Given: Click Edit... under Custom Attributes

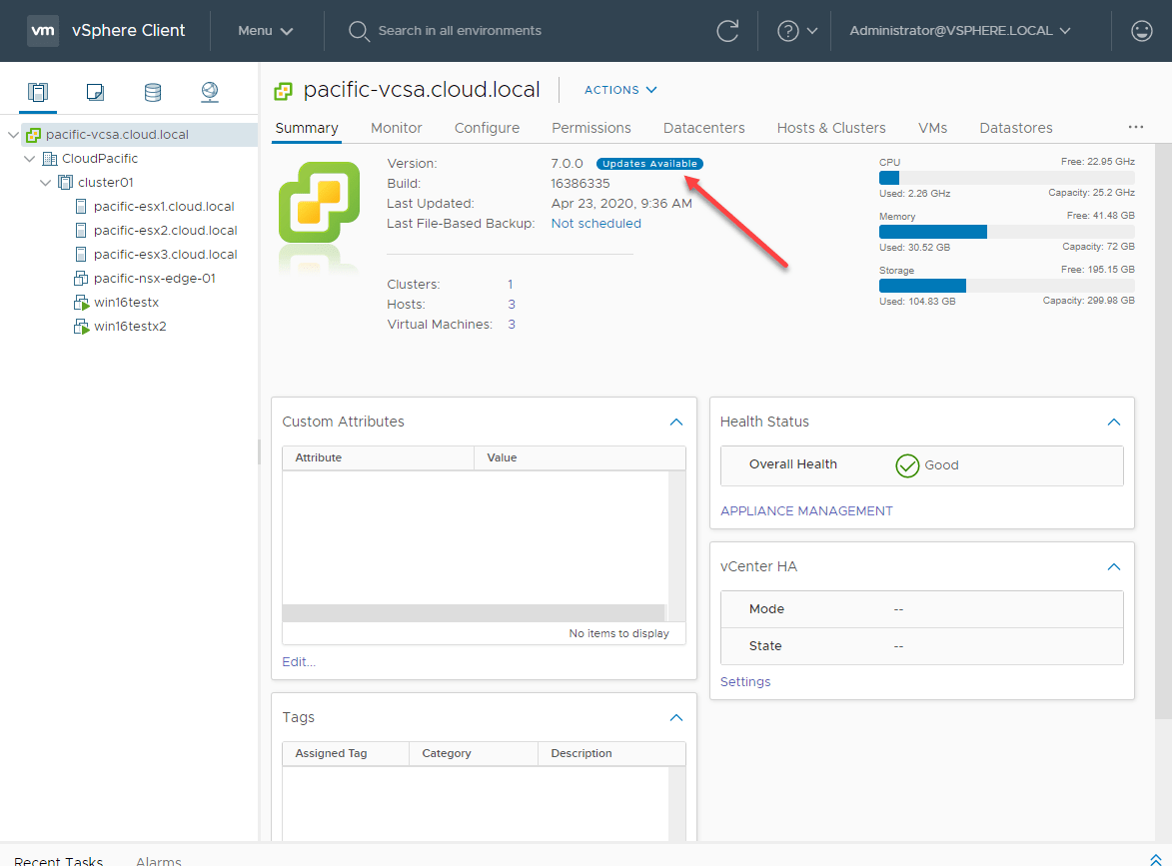Looking at the screenshot, I should pyautogui.click(x=299, y=662).
